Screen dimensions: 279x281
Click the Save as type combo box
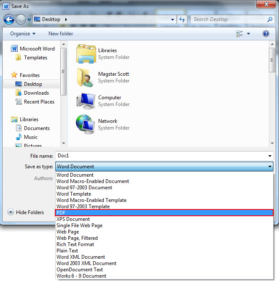[164, 167]
